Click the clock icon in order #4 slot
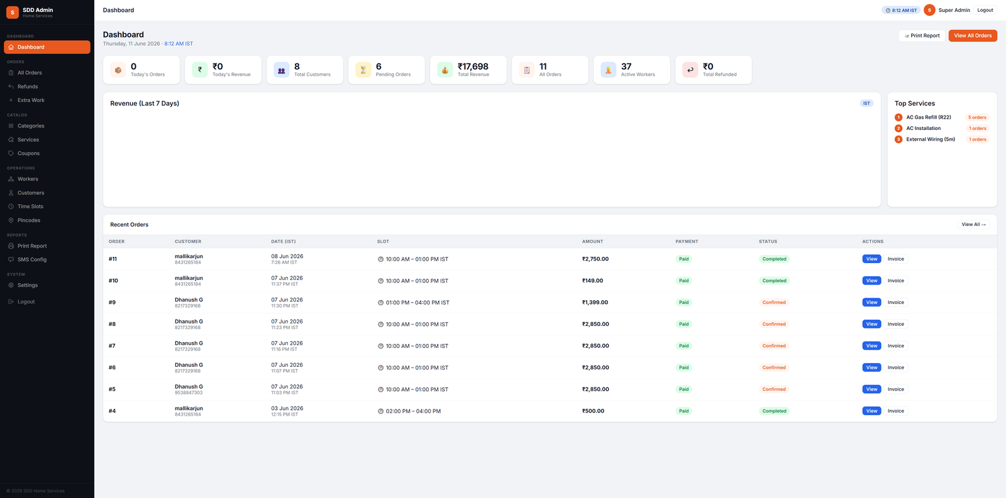 [380, 411]
